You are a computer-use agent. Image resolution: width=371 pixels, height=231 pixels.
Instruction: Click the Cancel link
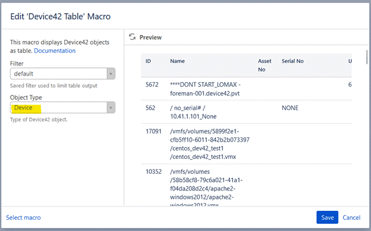[x=351, y=217]
